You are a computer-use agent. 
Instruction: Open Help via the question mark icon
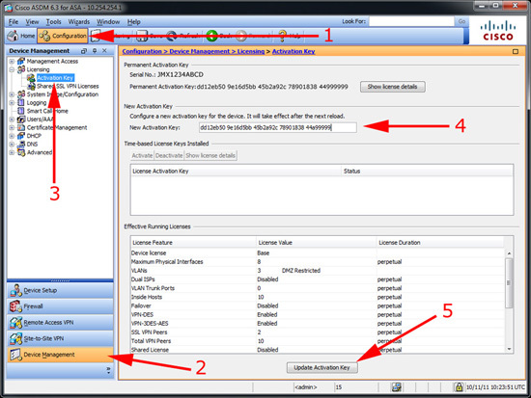pos(282,36)
